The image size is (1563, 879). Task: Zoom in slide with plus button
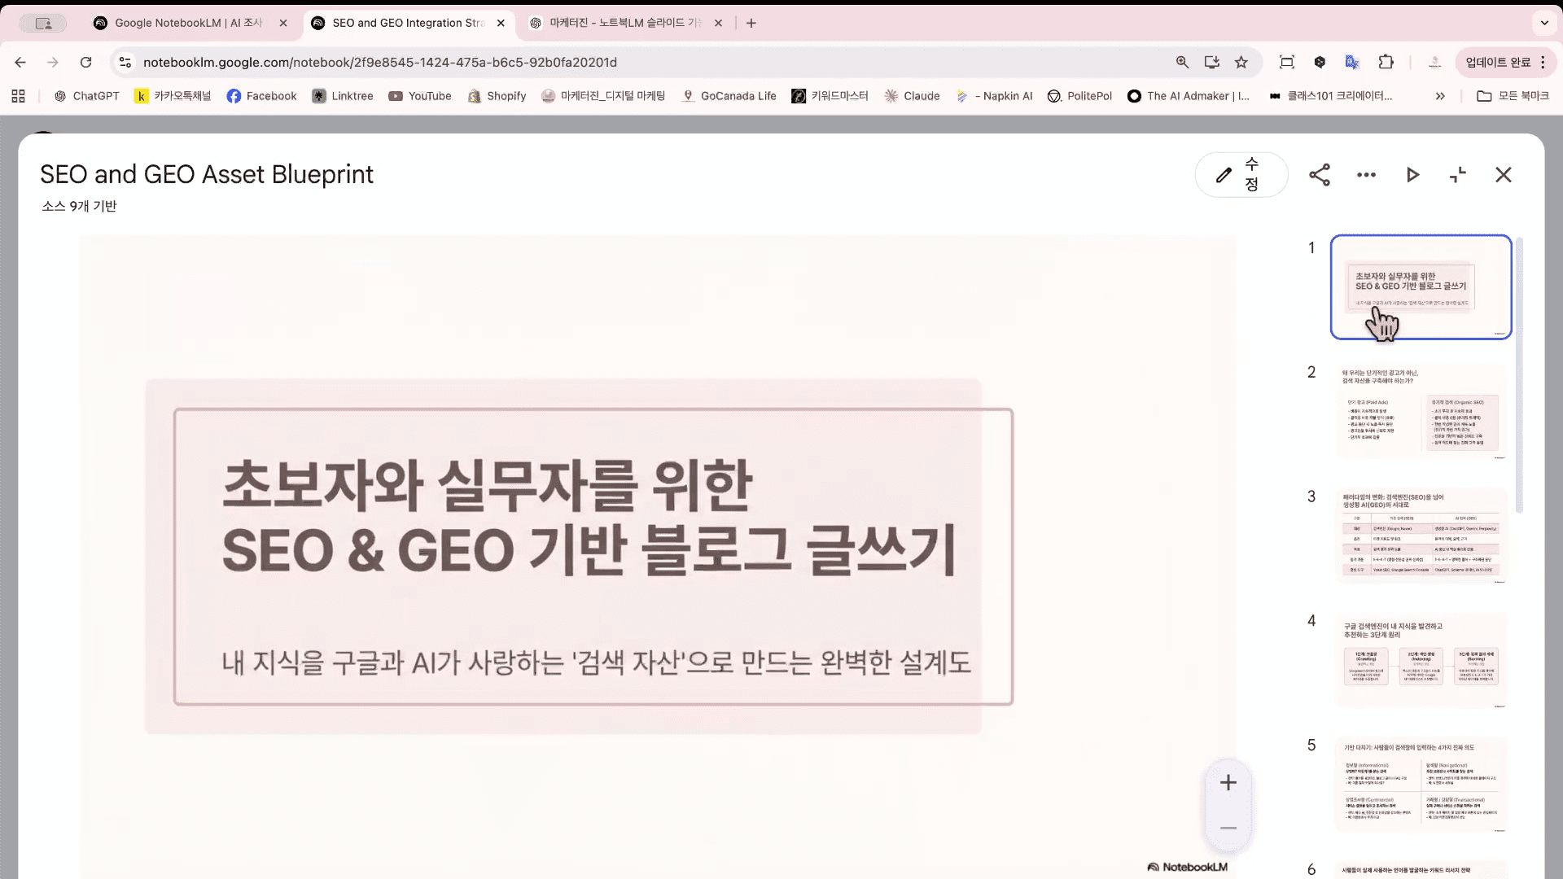[1228, 783]
